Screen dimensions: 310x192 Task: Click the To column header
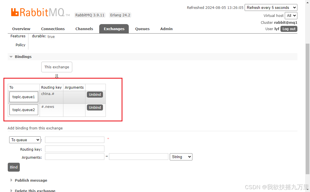coord(24,88)
